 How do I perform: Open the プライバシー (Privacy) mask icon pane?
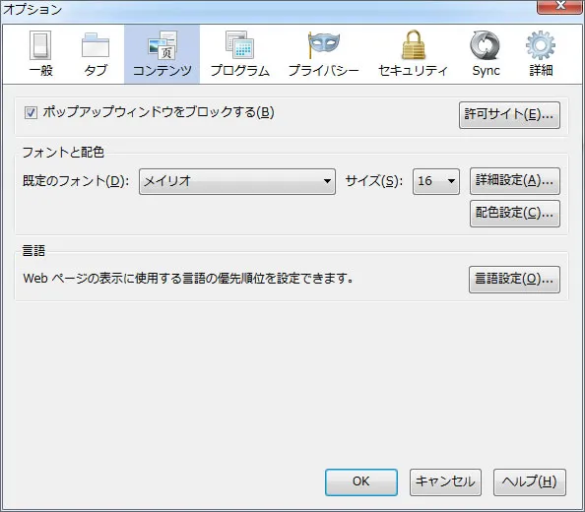[x=323, y=54]
